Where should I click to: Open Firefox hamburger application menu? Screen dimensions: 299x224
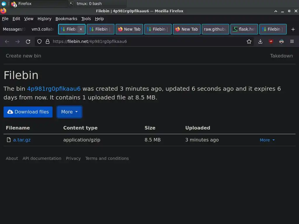click(292, 41)
